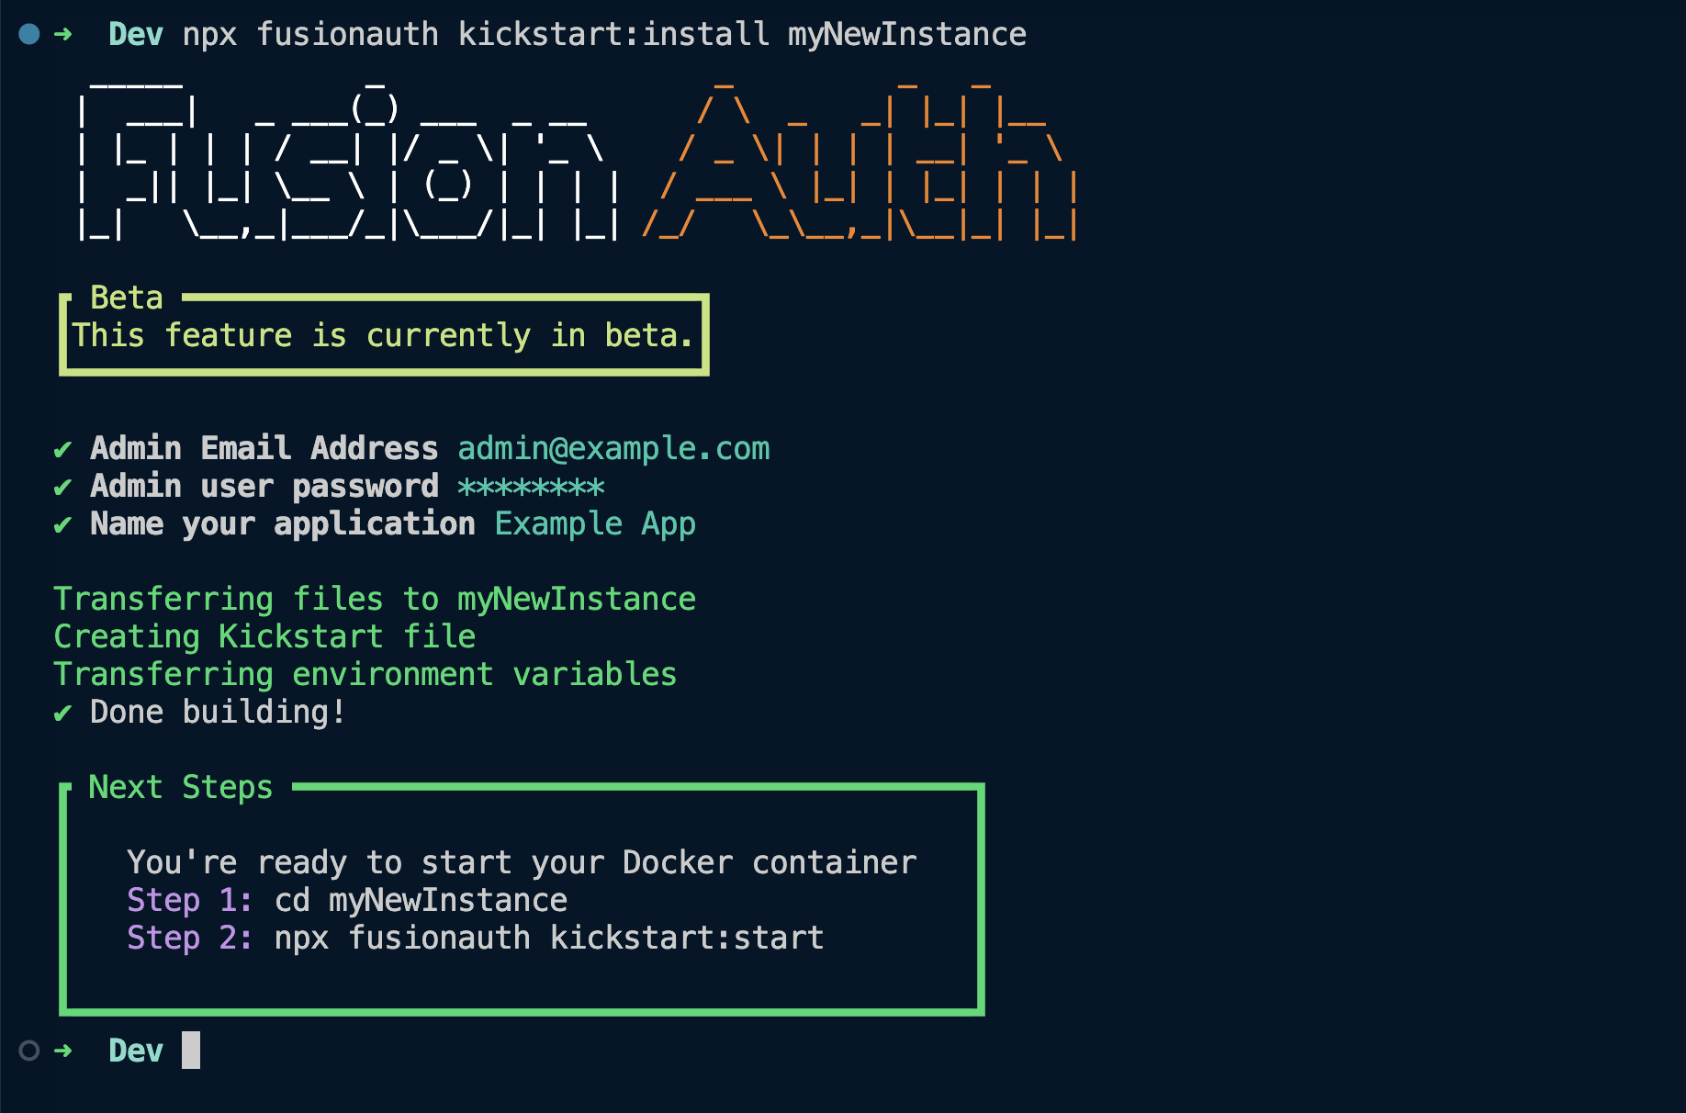Click the purple 'Step 1:' label
This screenshot has height=1113, width=1686.
[189, 900]
